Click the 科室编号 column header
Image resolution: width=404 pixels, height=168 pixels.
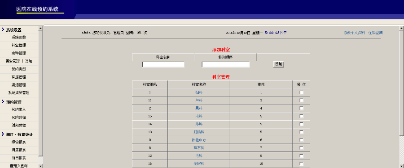150,84
